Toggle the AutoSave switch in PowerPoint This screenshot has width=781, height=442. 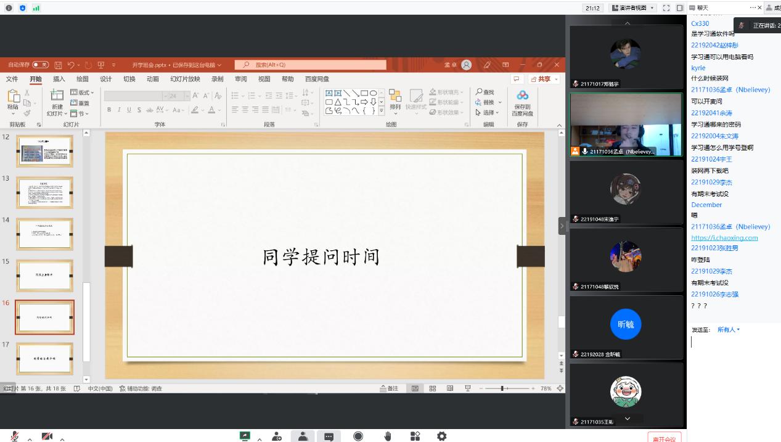[41, 65]
